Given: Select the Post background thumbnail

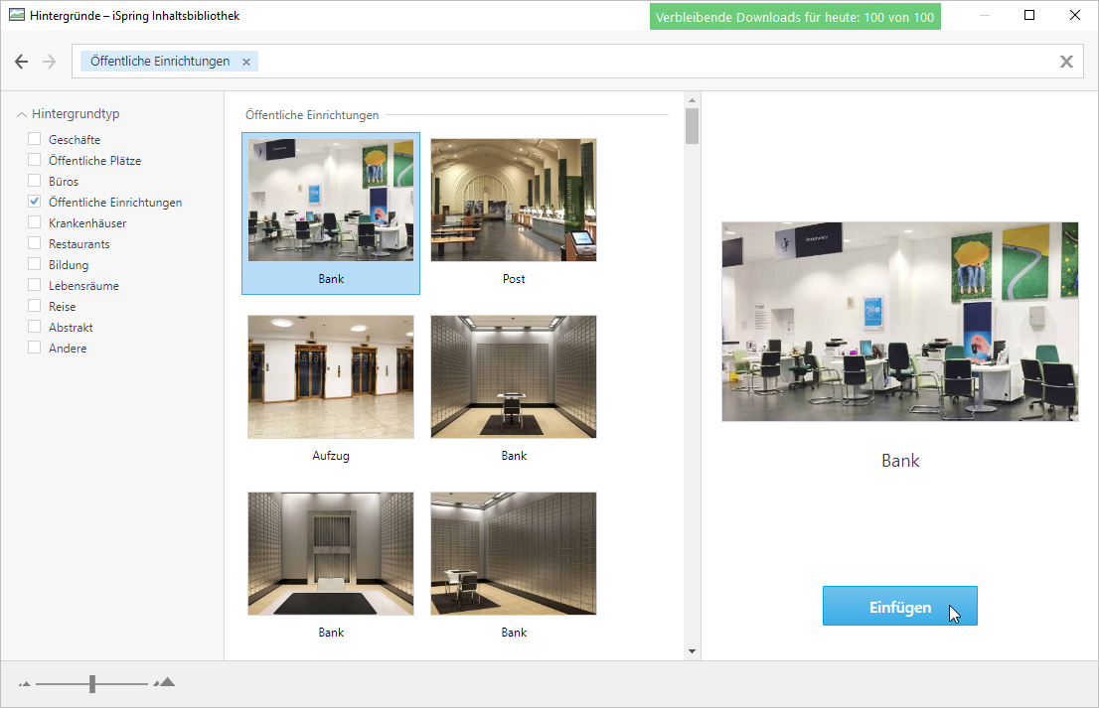Looking at the screenshot, I should (514, 201).
